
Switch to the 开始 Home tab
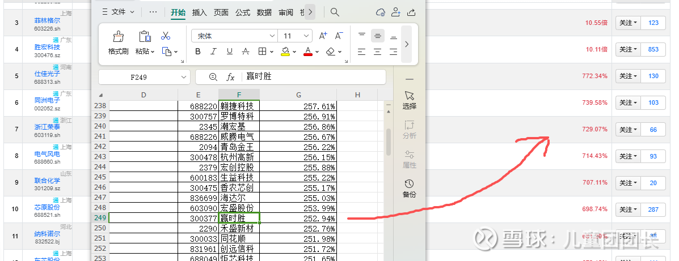click(178, 12)
